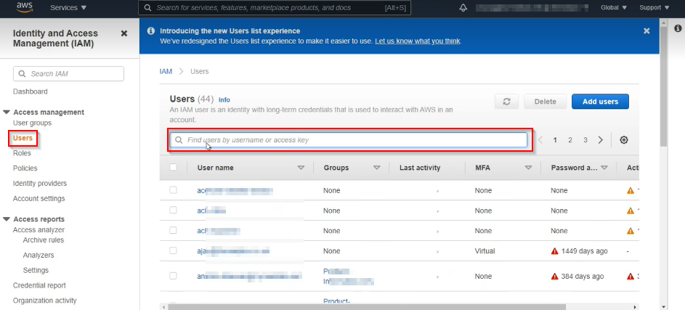Collapse the Access management section

pos(6,113)
